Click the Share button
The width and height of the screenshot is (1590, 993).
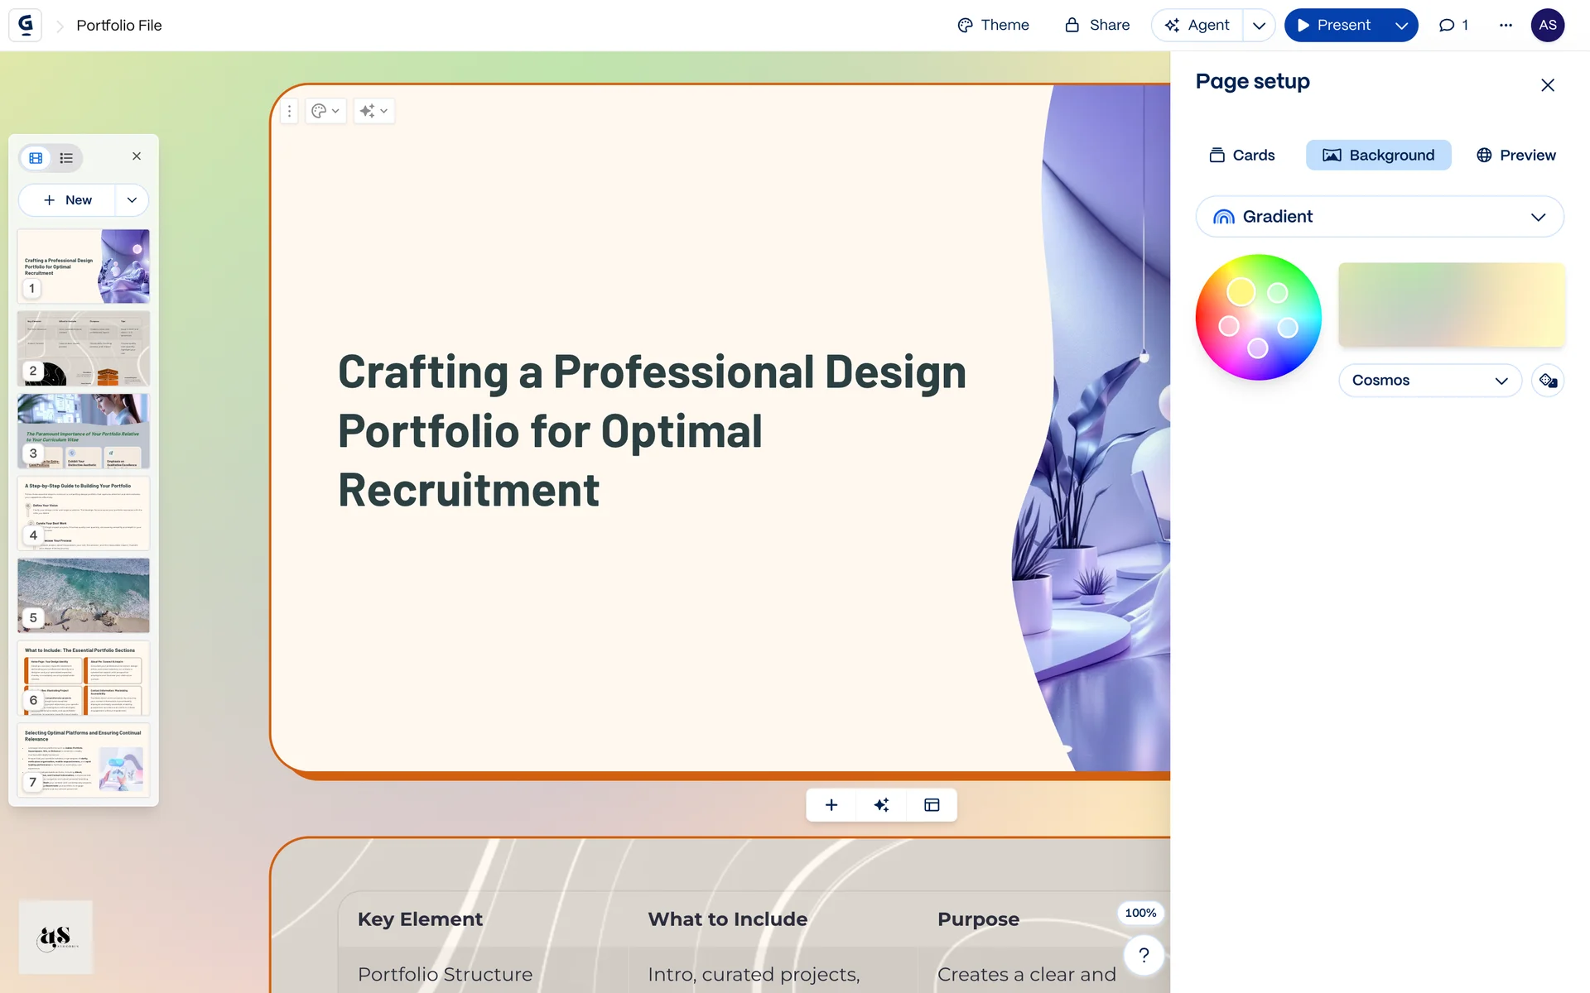[1096, 25]
